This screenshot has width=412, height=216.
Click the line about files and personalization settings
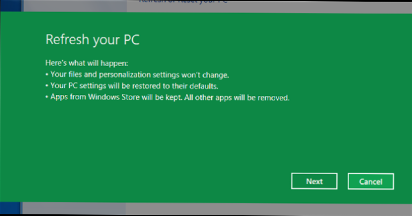pyautogui.click(x=140, y=75)
